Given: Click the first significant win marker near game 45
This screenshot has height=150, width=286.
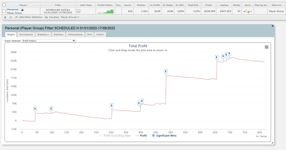Looking at the screenshot, I should point(35,109).
